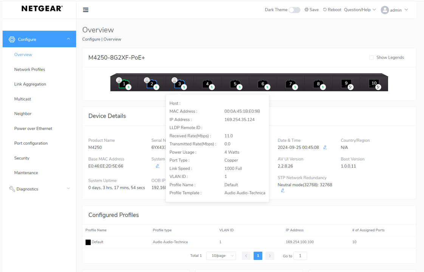
Task: Edit the System name with pencil icon
Action: [158, 166]
